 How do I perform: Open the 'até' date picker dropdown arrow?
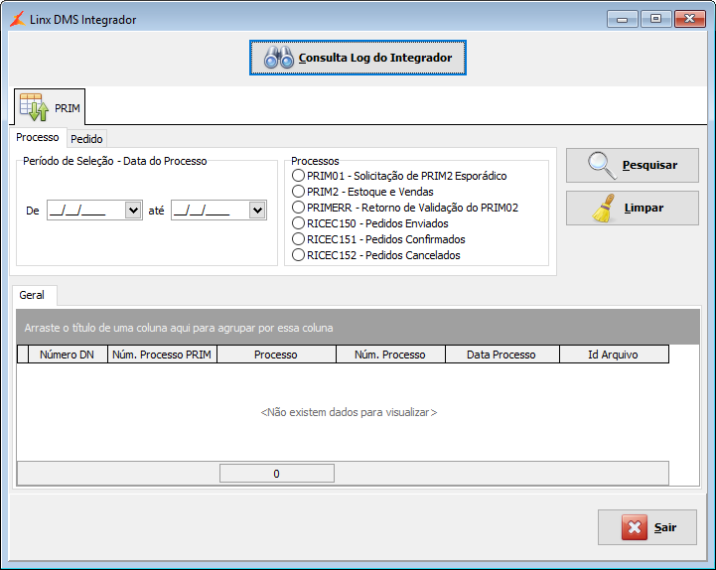257,211
